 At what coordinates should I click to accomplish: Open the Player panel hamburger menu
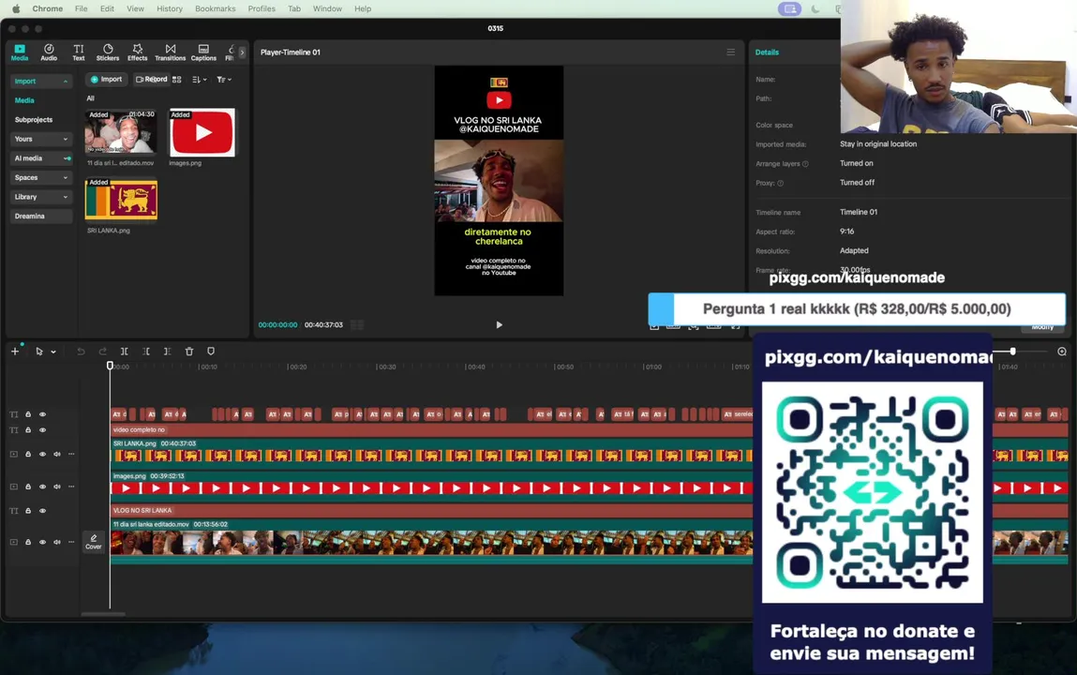click(731, 52)
